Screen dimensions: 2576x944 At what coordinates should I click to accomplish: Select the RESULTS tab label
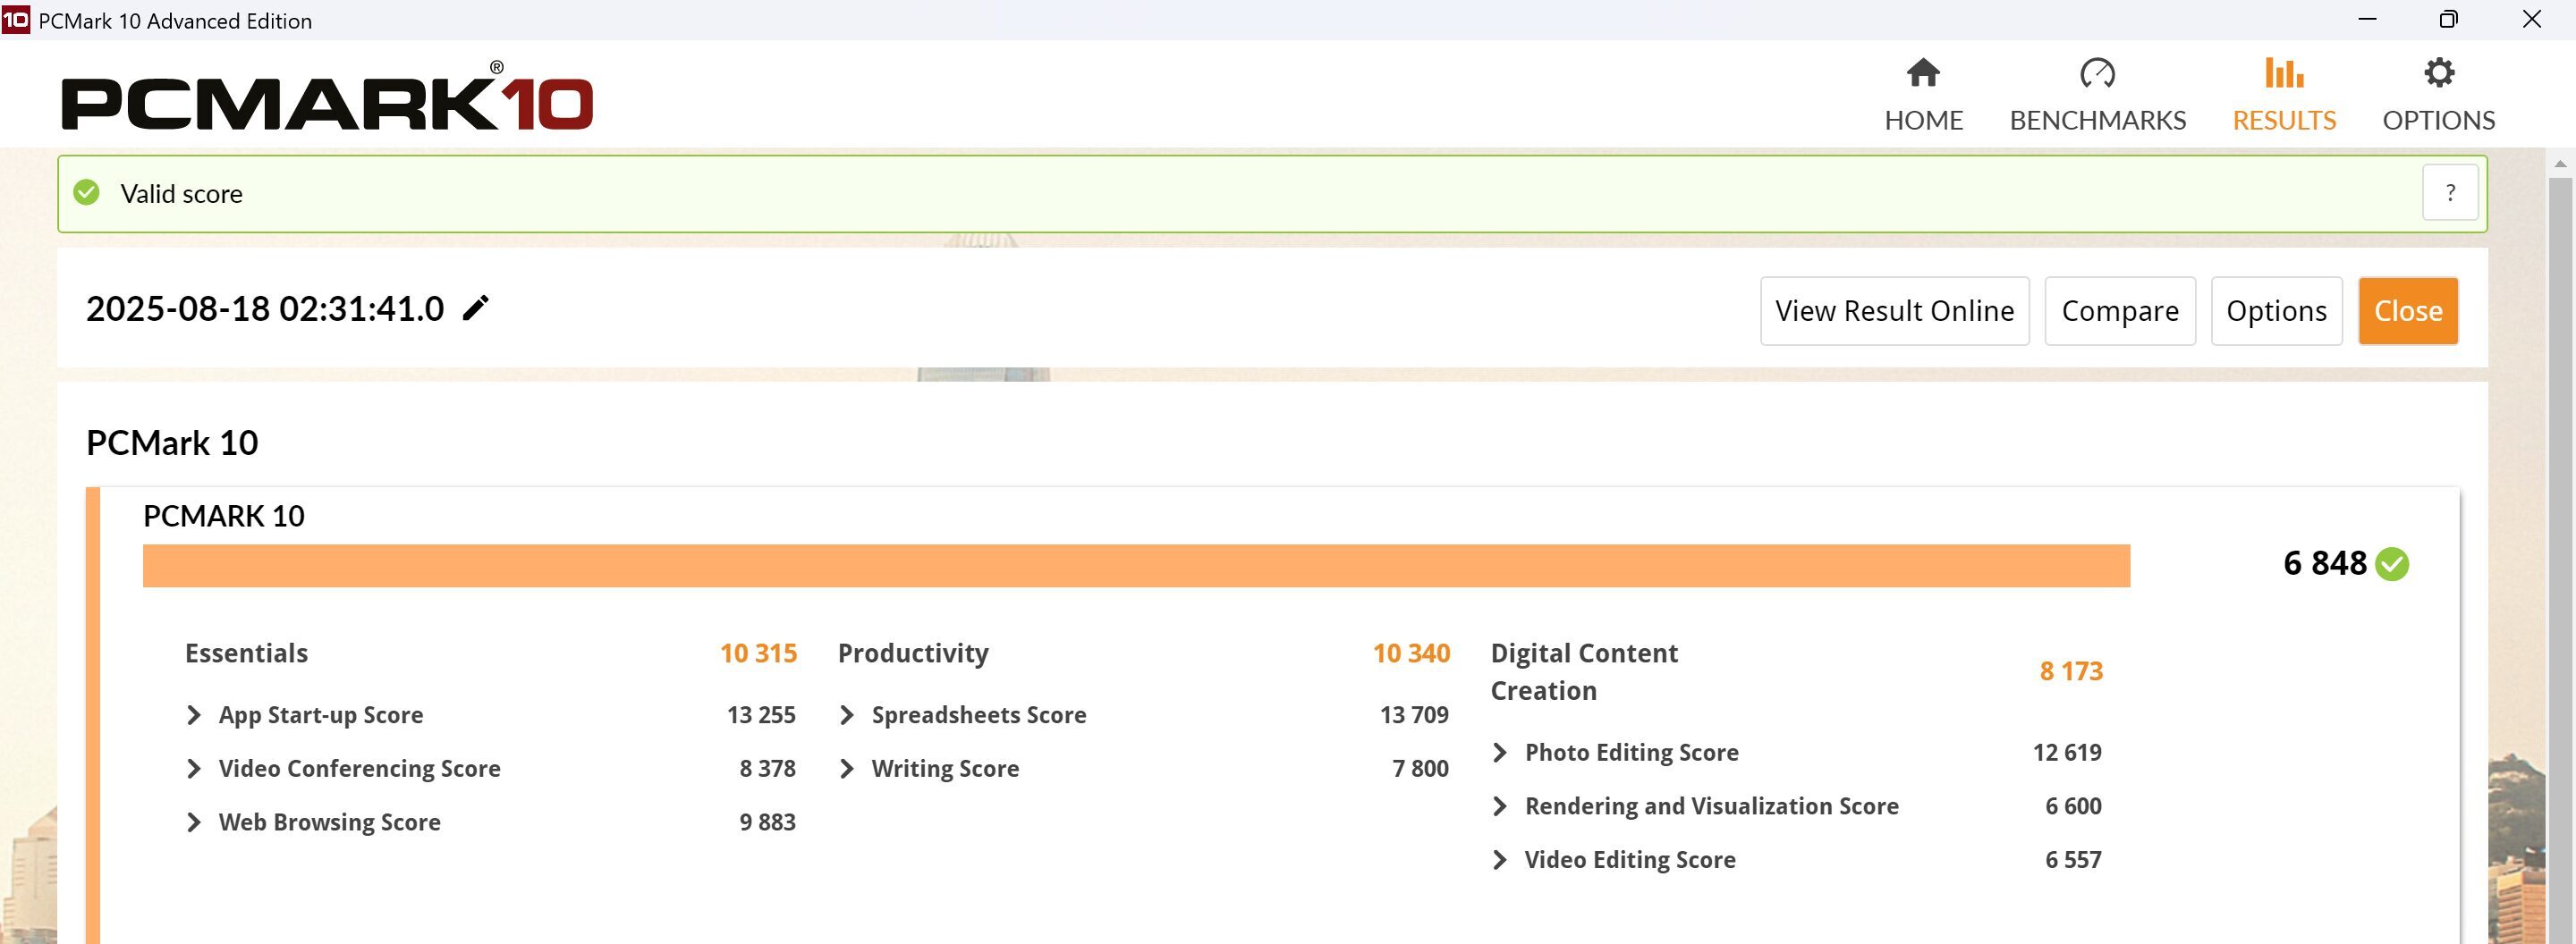pyautogui.click(x=2284, y=121)
